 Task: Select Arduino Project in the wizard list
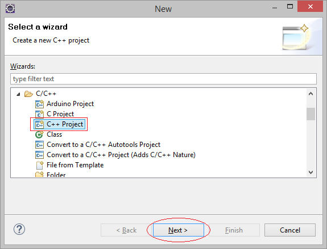tap(70, 104)
